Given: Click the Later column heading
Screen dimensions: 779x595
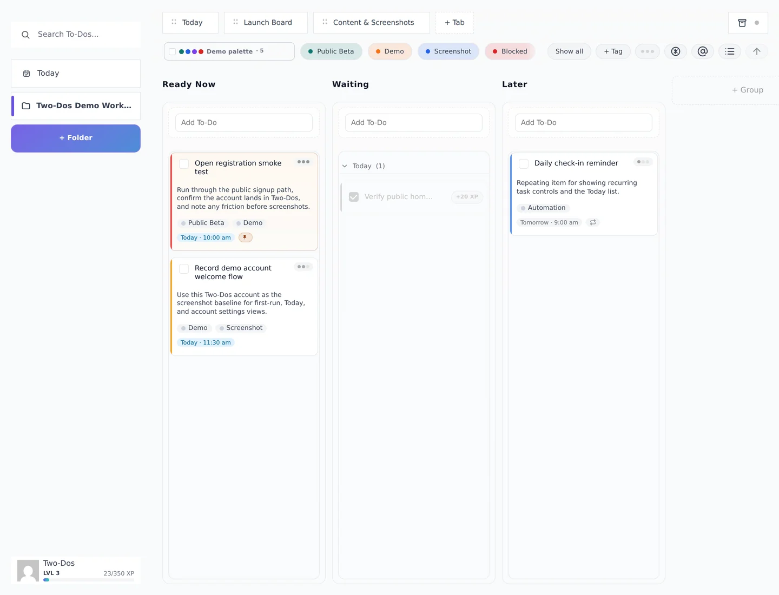Looking at the screenshot, I should click(514, 84).
